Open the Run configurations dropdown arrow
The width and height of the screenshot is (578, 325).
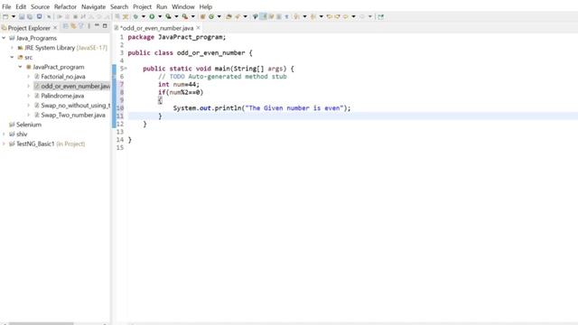coord(160,16)
